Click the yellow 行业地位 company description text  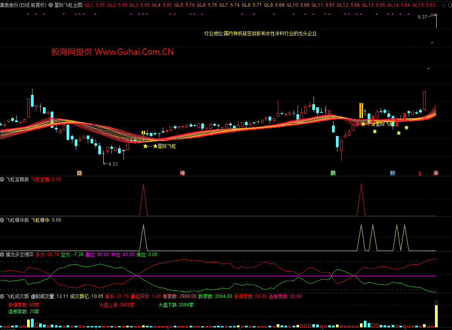pos(260,33)
